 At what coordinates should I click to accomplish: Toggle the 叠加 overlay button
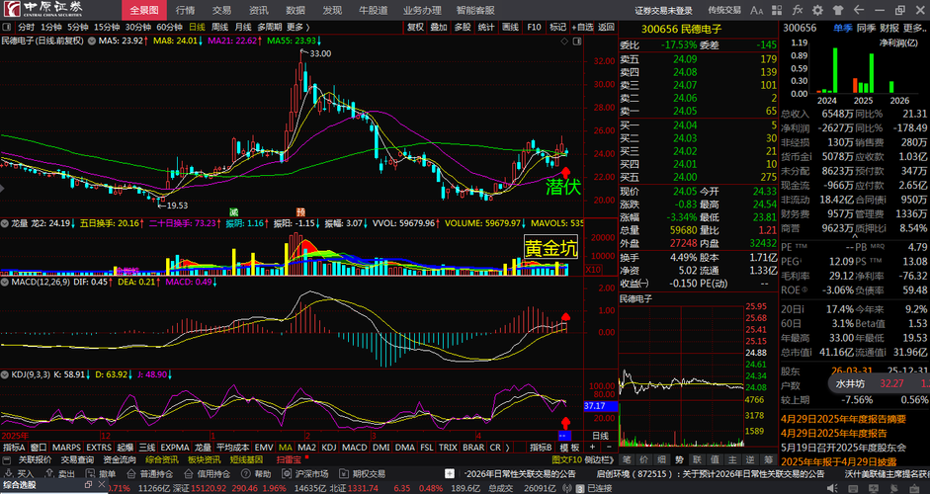coord(439,27)
